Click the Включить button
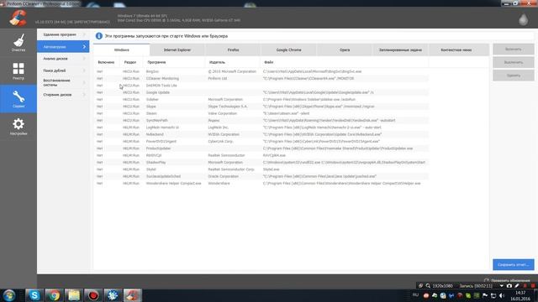The width and height of the screenshot is (538, 302). point(514,49)
